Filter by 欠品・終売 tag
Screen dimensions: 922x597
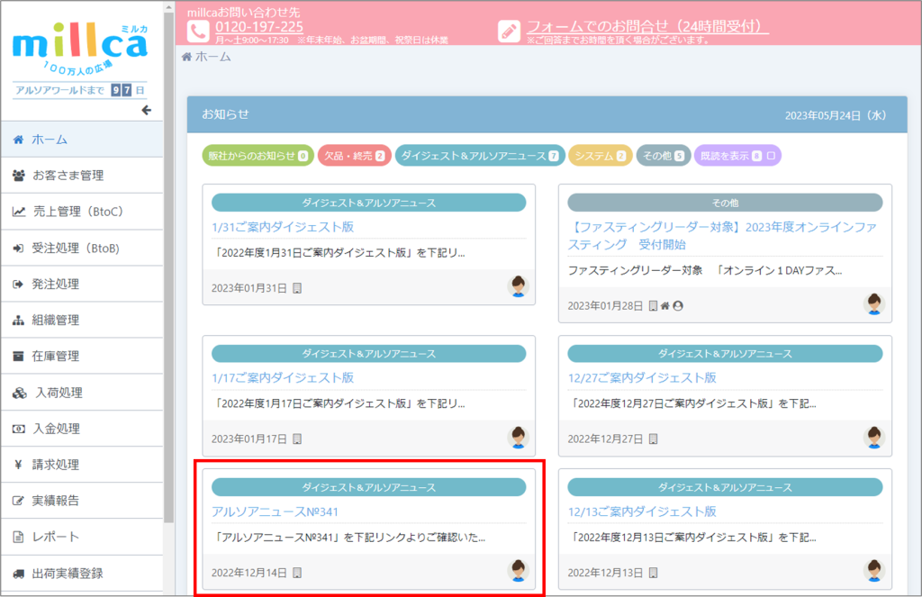tap(354, 156)
